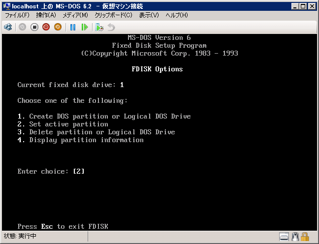Click '1. Create DOS partition or Logical DOS Drive'
The height and width of the screenshot is (244, 319).
coord(104,116)
